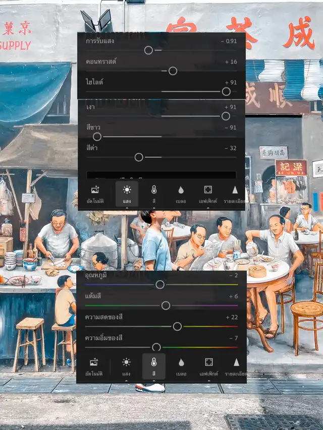Click the Vibrance (ความสดของสี) slider handle
323x430 pixels.
pos(177,326)
